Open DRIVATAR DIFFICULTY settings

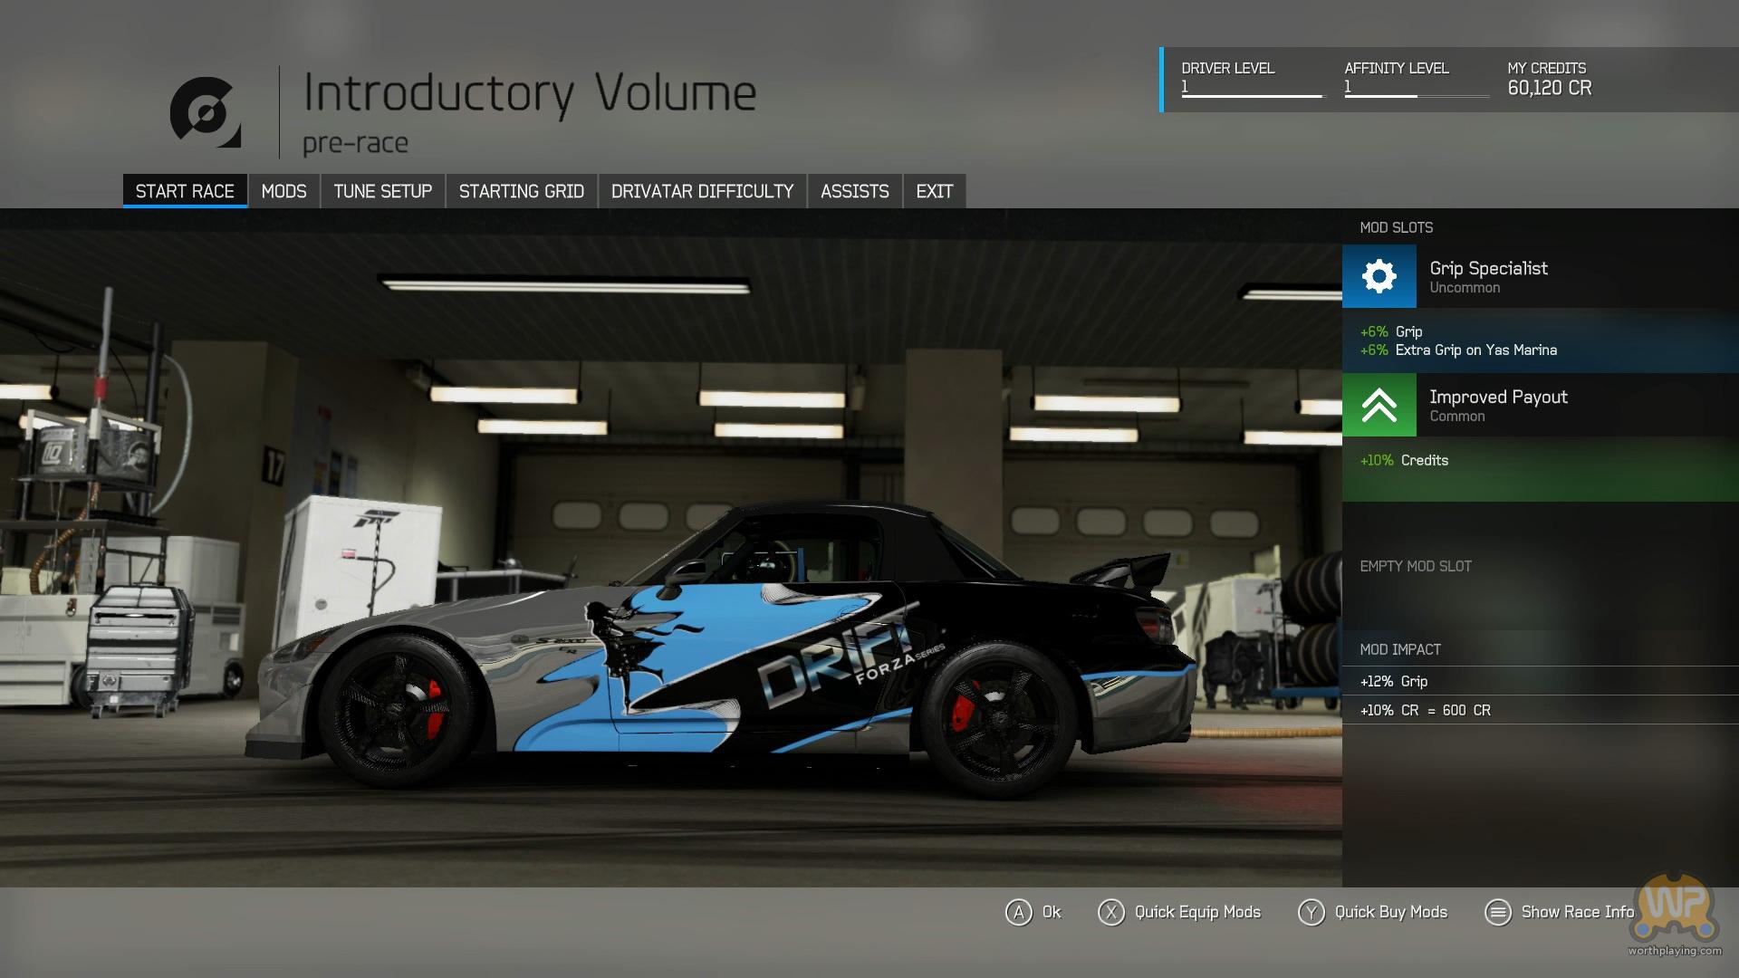point(702,191)
